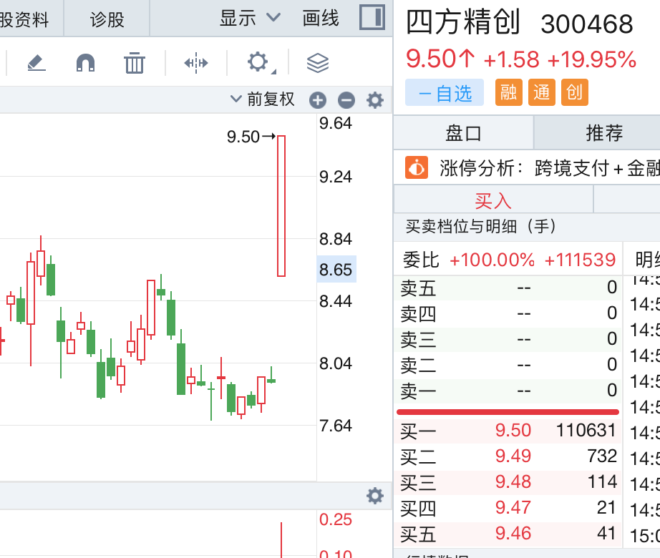Click the trash can delete-drawings icon

tap(134, 63)
